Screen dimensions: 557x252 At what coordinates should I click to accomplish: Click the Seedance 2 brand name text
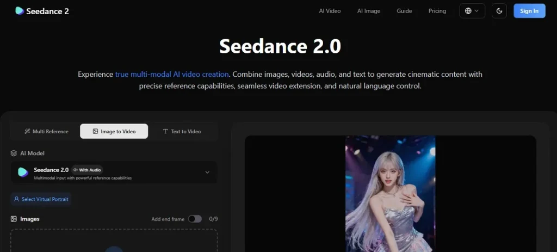[48, 11]
